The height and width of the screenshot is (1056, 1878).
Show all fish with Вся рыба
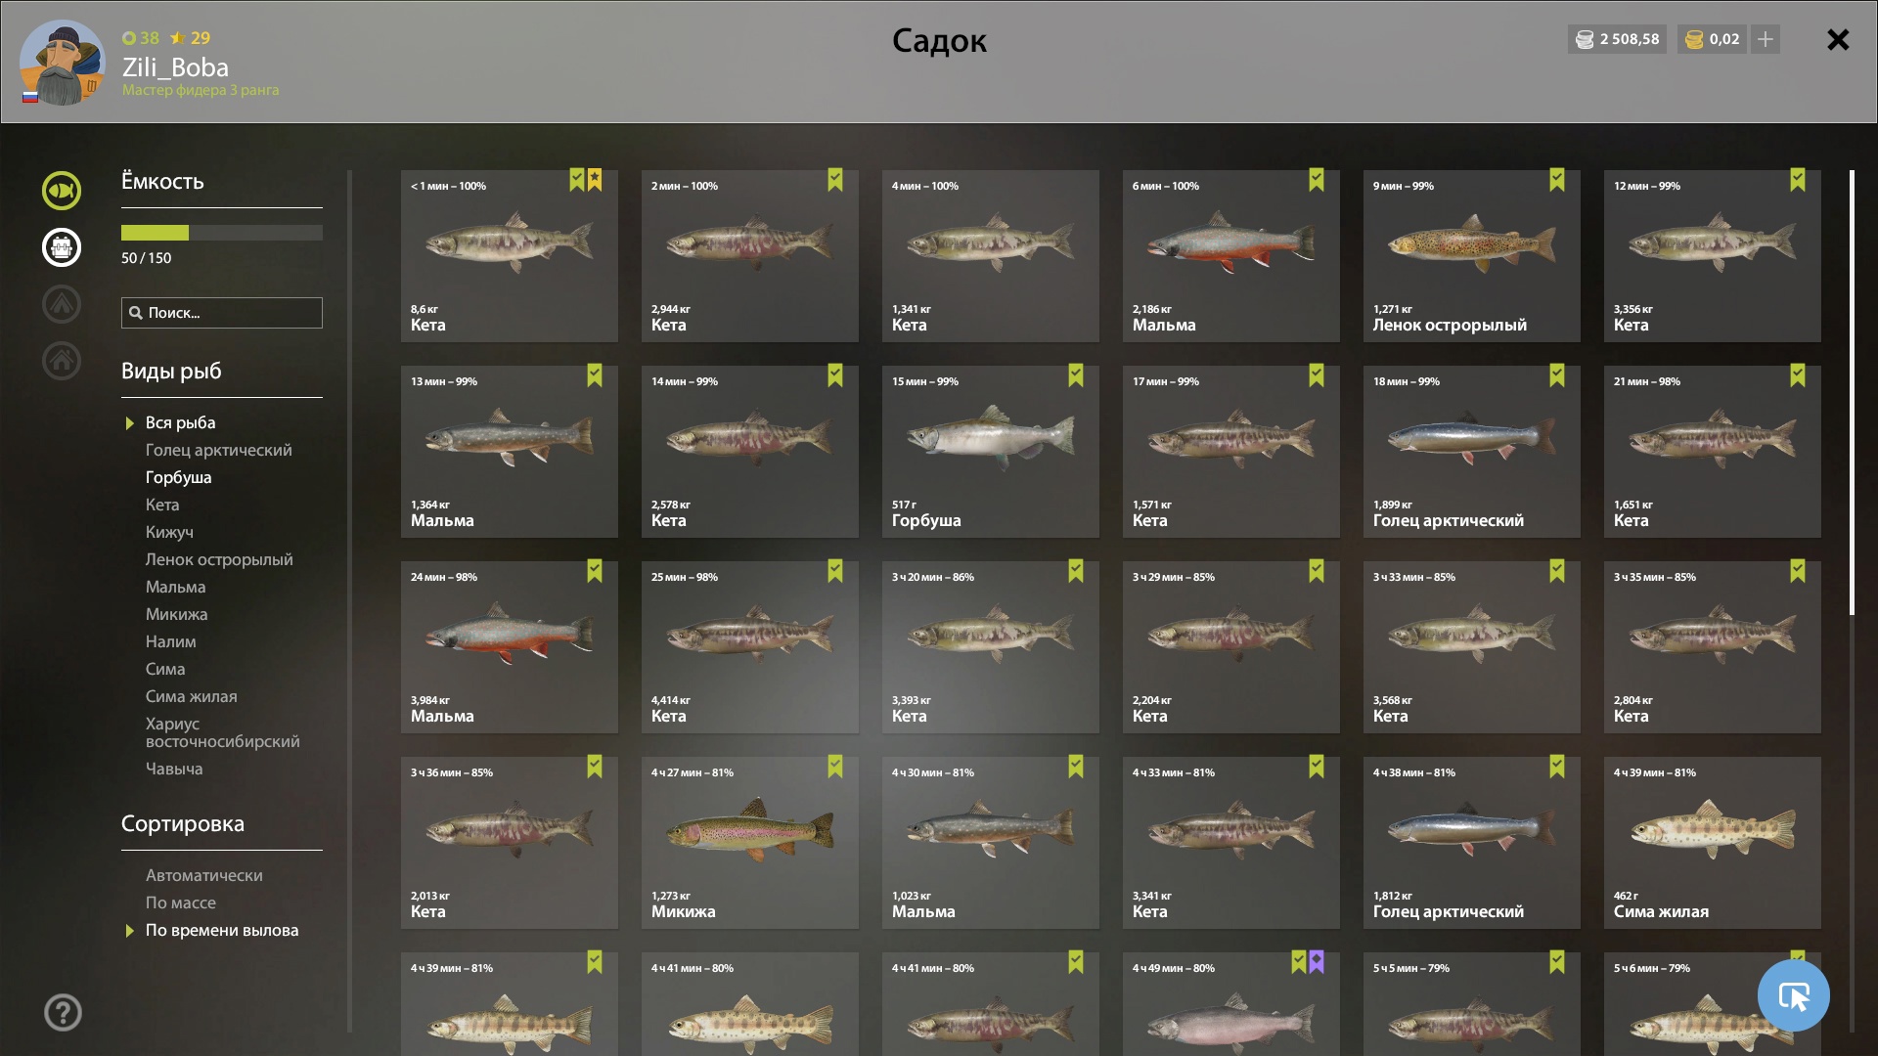click(x=181, y=422)
